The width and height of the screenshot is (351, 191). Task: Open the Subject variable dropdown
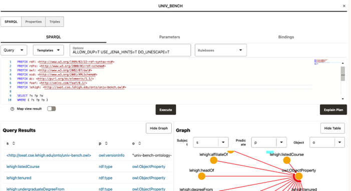point(211,142)
